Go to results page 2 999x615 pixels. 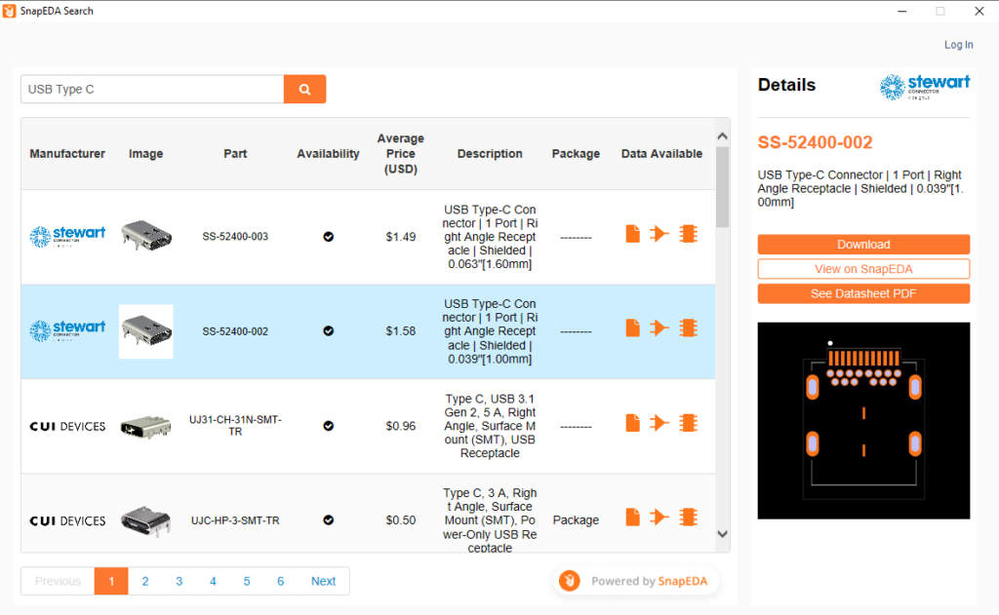tap(145, 581)
